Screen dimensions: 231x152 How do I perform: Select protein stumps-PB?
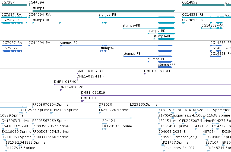point(148,56)
